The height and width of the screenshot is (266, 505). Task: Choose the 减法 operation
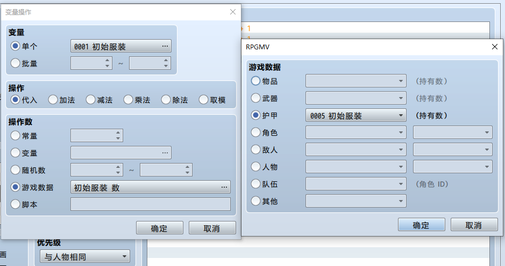point(90,100)
